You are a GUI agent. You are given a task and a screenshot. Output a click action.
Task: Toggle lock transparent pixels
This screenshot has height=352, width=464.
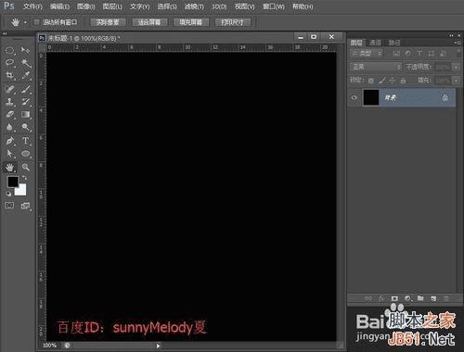tap(371, 81)
